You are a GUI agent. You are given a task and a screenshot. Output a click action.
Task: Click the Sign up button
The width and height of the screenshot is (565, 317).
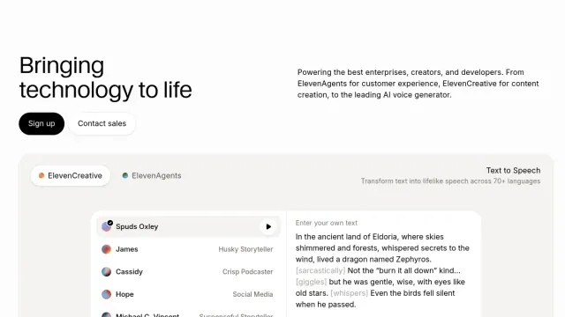pyautogui.click(x=41, y=123)
